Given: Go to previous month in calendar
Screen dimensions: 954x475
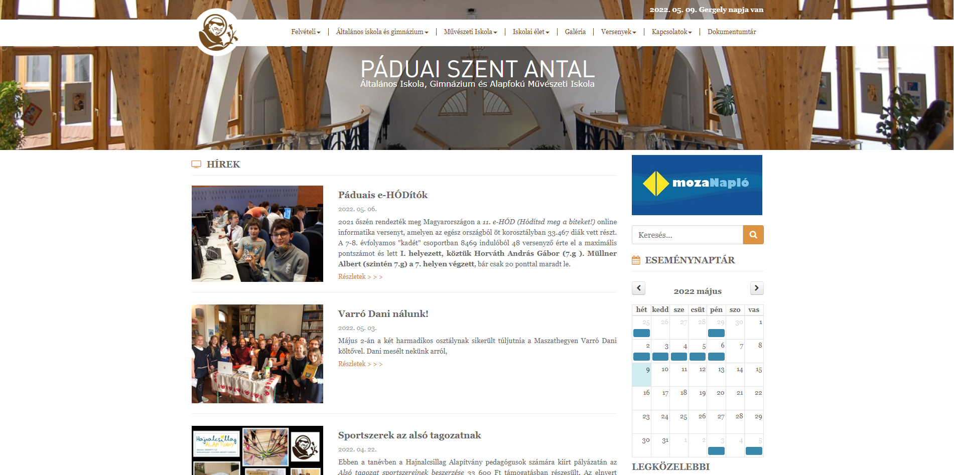Looking at the screenshot, I should [638, 288].
